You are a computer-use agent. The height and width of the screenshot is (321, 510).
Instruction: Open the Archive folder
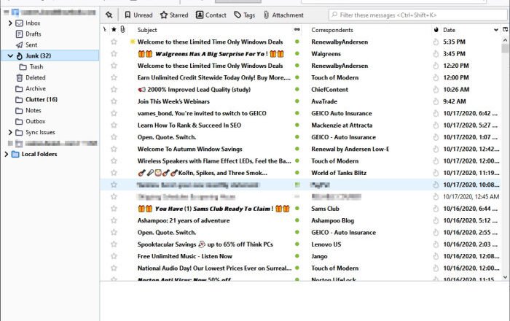click(36, 88)
